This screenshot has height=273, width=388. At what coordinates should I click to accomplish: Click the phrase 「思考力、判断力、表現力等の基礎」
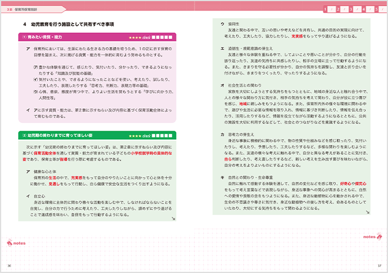point(119,86)
